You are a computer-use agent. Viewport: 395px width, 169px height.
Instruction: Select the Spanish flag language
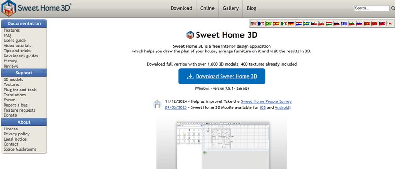tap(276, 23)
